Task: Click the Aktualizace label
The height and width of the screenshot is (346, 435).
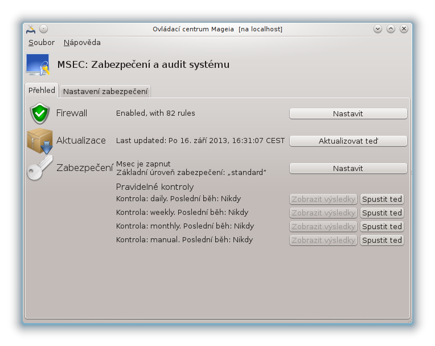Action: point(81,141)
